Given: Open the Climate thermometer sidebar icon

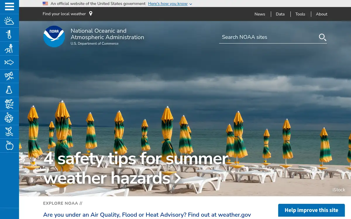Looking at the screenshot, I should [x=9, y=34].
